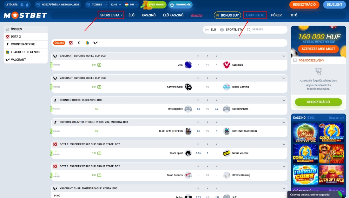
Task: Click the Natus Vincere logo
Action: click(227, 153)
